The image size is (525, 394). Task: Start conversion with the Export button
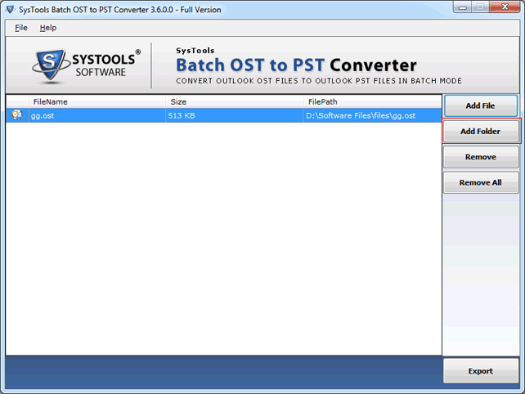point(480,371)
